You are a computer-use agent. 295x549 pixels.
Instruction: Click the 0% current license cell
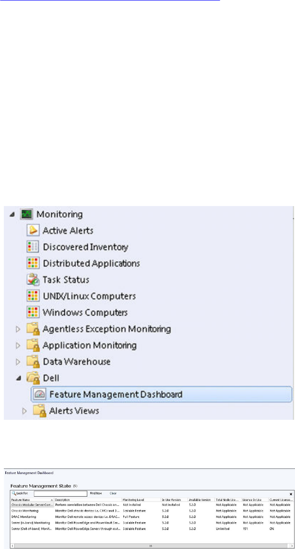(271, 528)
